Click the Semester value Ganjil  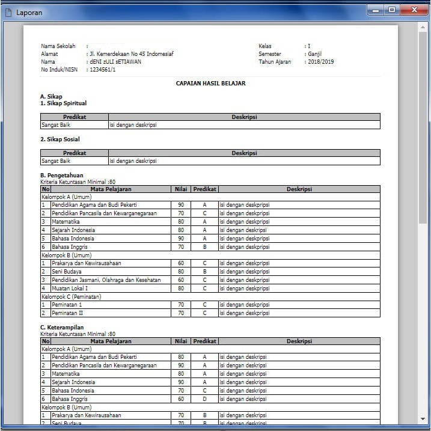(315, 54)
